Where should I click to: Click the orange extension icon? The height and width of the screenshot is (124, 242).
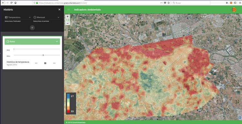tap(231, 3)
